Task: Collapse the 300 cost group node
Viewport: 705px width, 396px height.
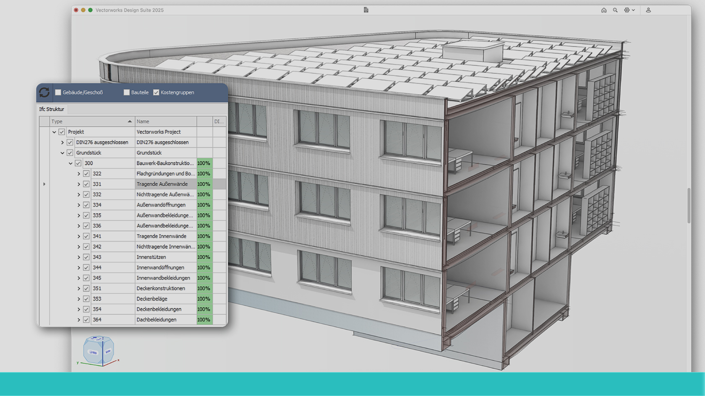Action: click(70, 163)
